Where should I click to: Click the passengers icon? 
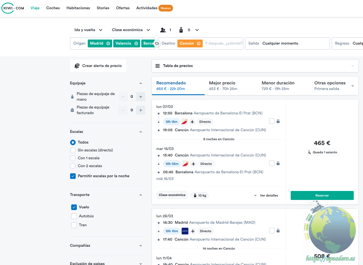click(x=163, y=30)
